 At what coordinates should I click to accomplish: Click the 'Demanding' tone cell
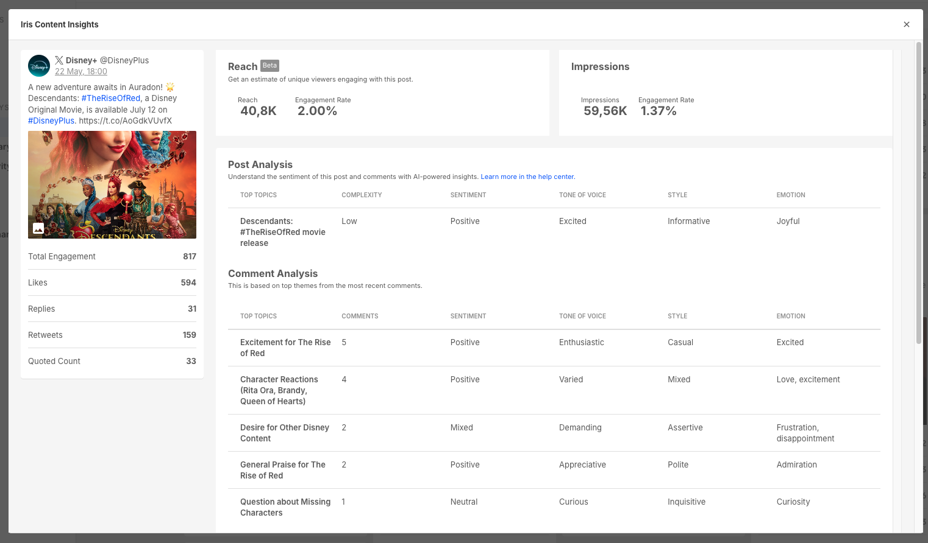[580, 427]
